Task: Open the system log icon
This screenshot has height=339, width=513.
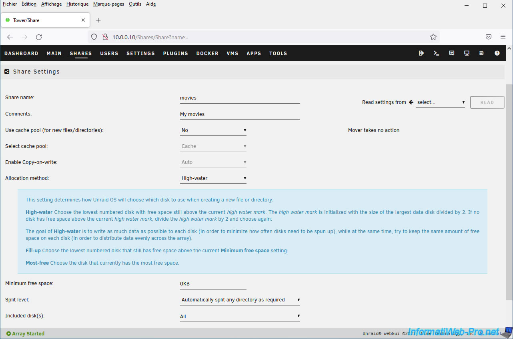Action: tap(482, 53)
